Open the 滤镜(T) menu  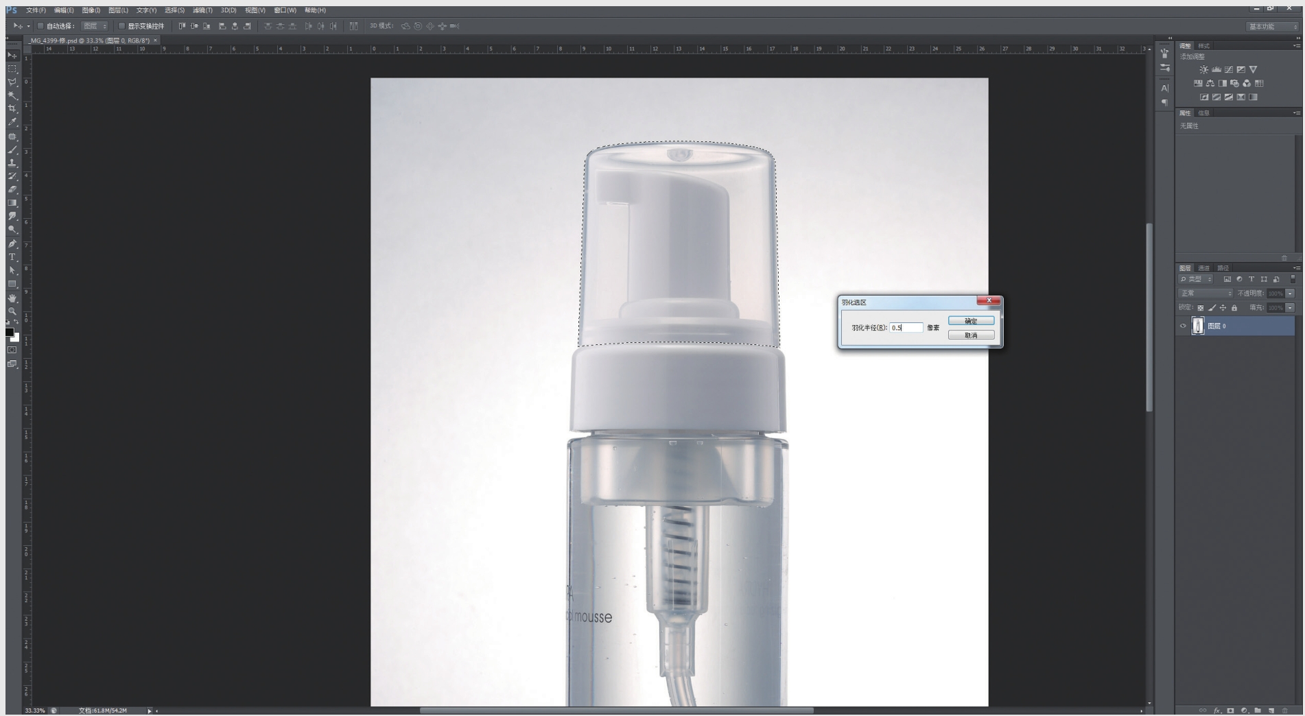click(202, 10)
